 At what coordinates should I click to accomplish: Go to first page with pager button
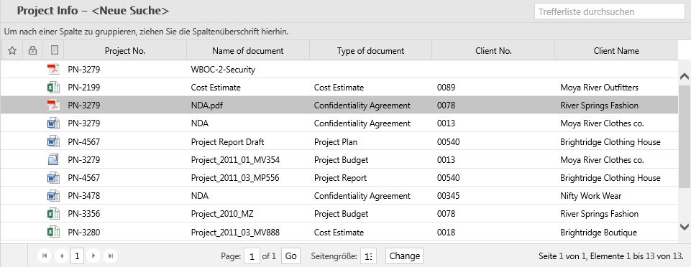tap(45, 256)
